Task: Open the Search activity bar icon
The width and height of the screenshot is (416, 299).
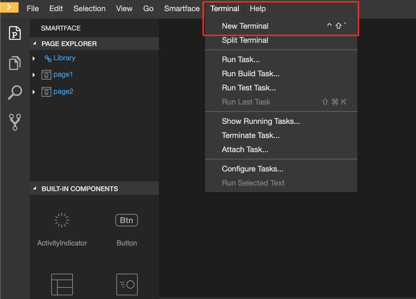Action: coord(15,92)
